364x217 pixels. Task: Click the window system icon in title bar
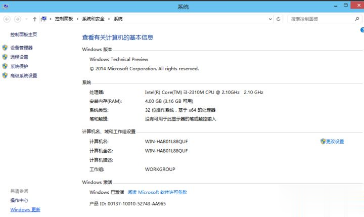[6, 6]
